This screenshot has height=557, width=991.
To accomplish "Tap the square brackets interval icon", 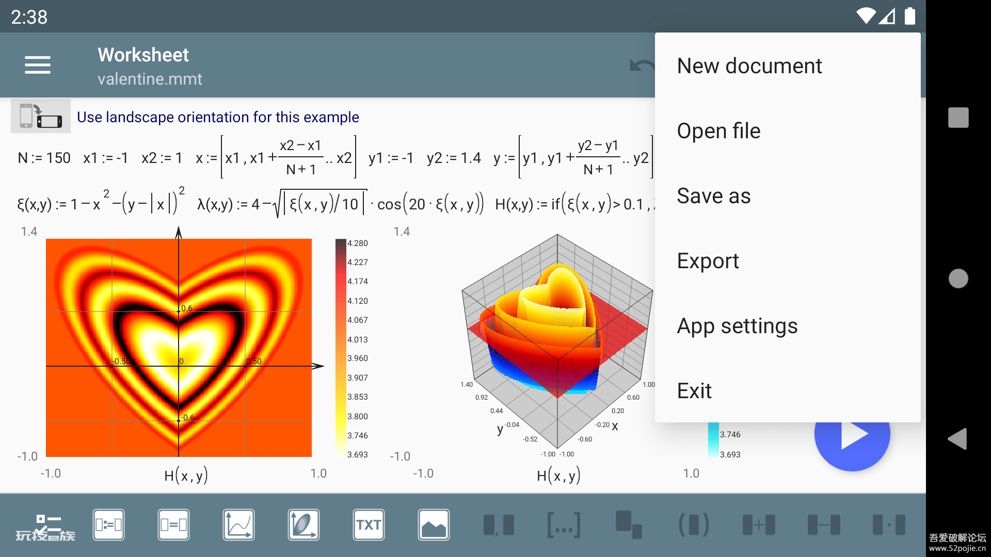I will pyautogui.click(x=564, y=525).
